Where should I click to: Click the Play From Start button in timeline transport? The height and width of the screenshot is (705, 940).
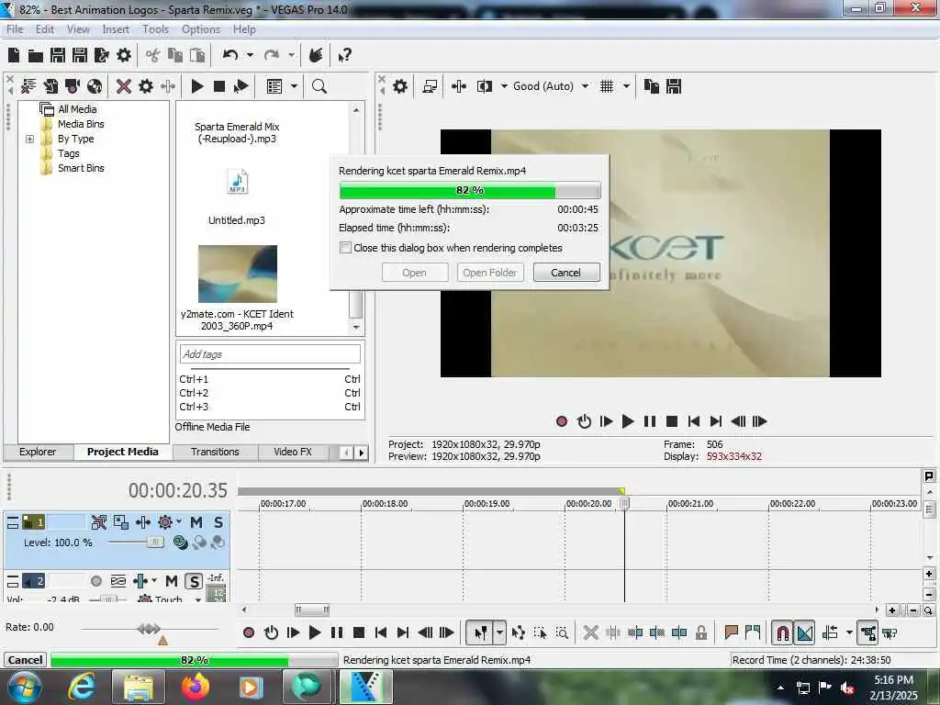coord(293,632)
